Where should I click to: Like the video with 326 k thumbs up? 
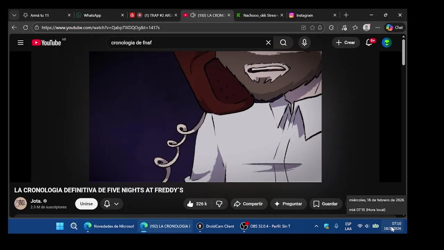click(197, 204)
